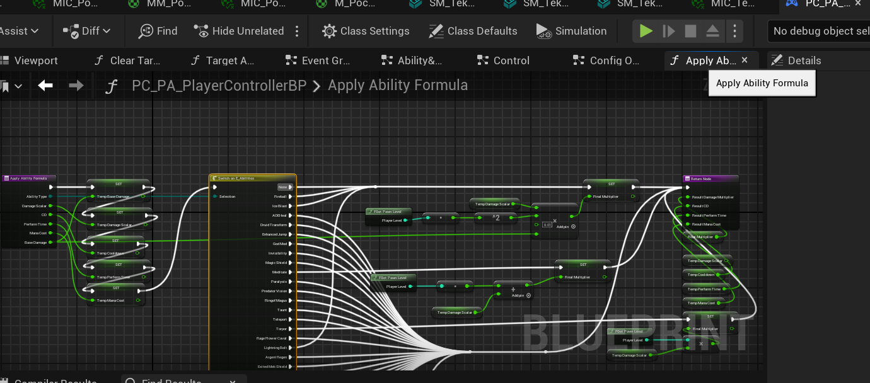Expand Hide Unrelated options menu

296,31
